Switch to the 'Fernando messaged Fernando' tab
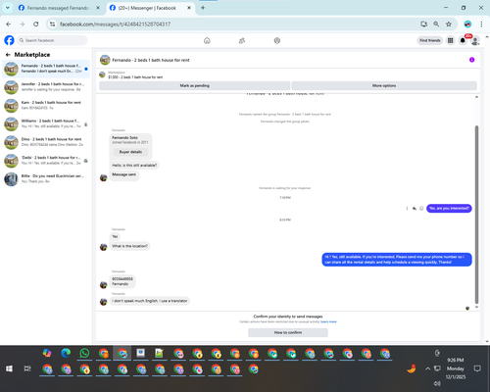This screenshot has height=392, width=490. [59, 8]
